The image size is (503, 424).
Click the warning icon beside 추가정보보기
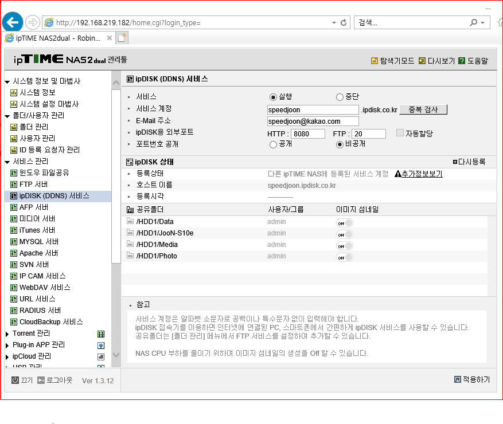398,174
